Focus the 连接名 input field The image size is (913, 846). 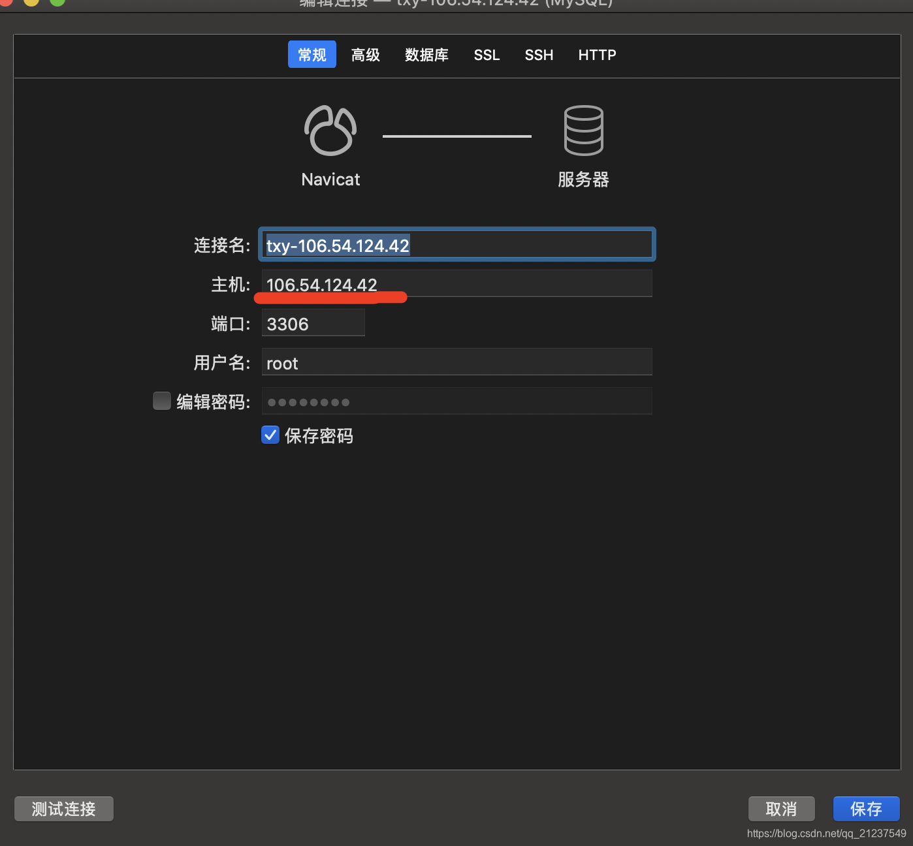click(x=457, y=245)
